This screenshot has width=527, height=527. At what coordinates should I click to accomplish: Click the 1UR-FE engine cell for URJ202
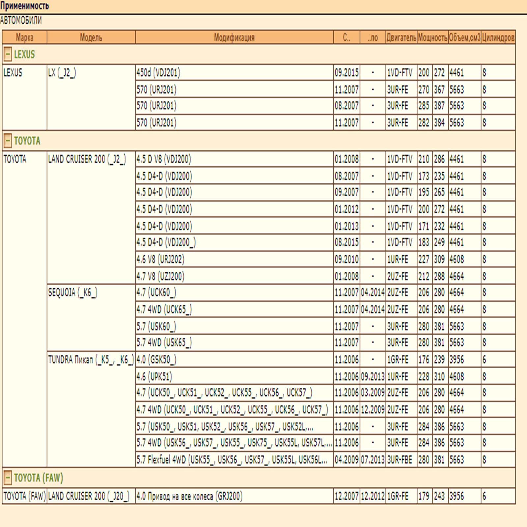tap(402, 260)
